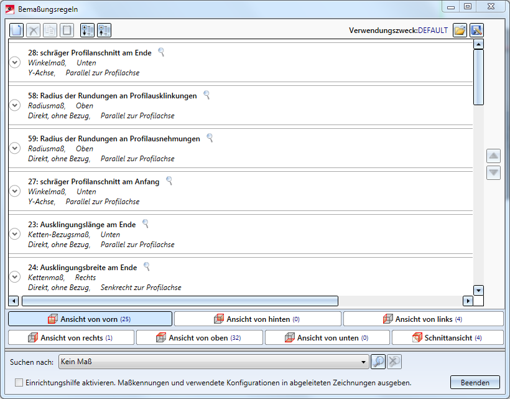
Task: Click vertical scrollbar up arrow
Action: pyautogui.click(x=478, y=44)
